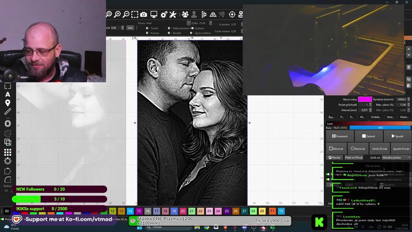
Task: Switch to the K... tab
Action: (x=352, y=117)
